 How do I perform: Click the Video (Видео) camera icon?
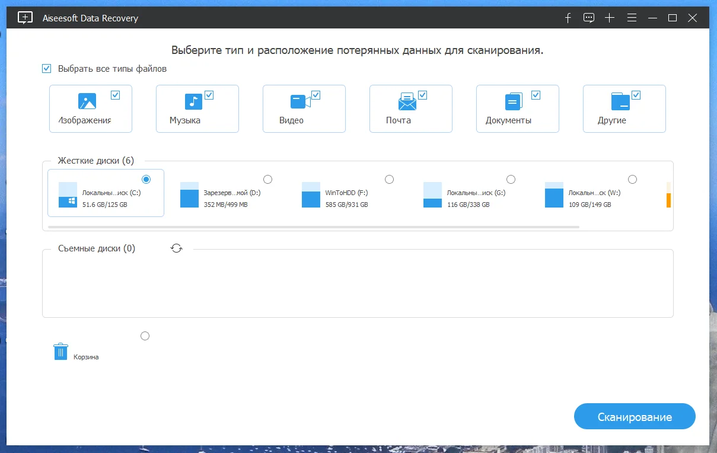[300, 101]
